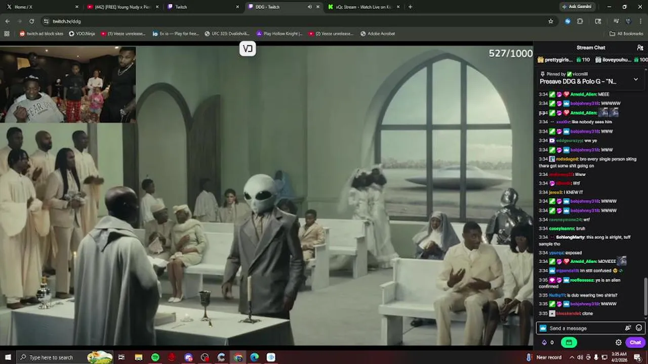Open a new browser tab

410,7
